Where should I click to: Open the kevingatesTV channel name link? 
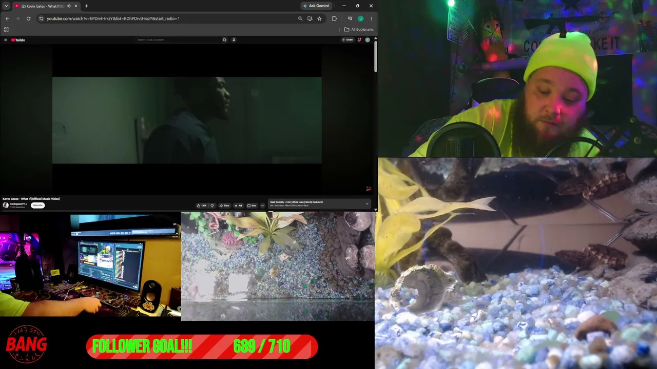(17, 204)
